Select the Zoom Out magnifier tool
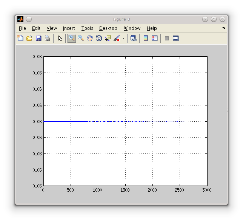The width and height of the screenshot is (243, 220). coord(81,38)
